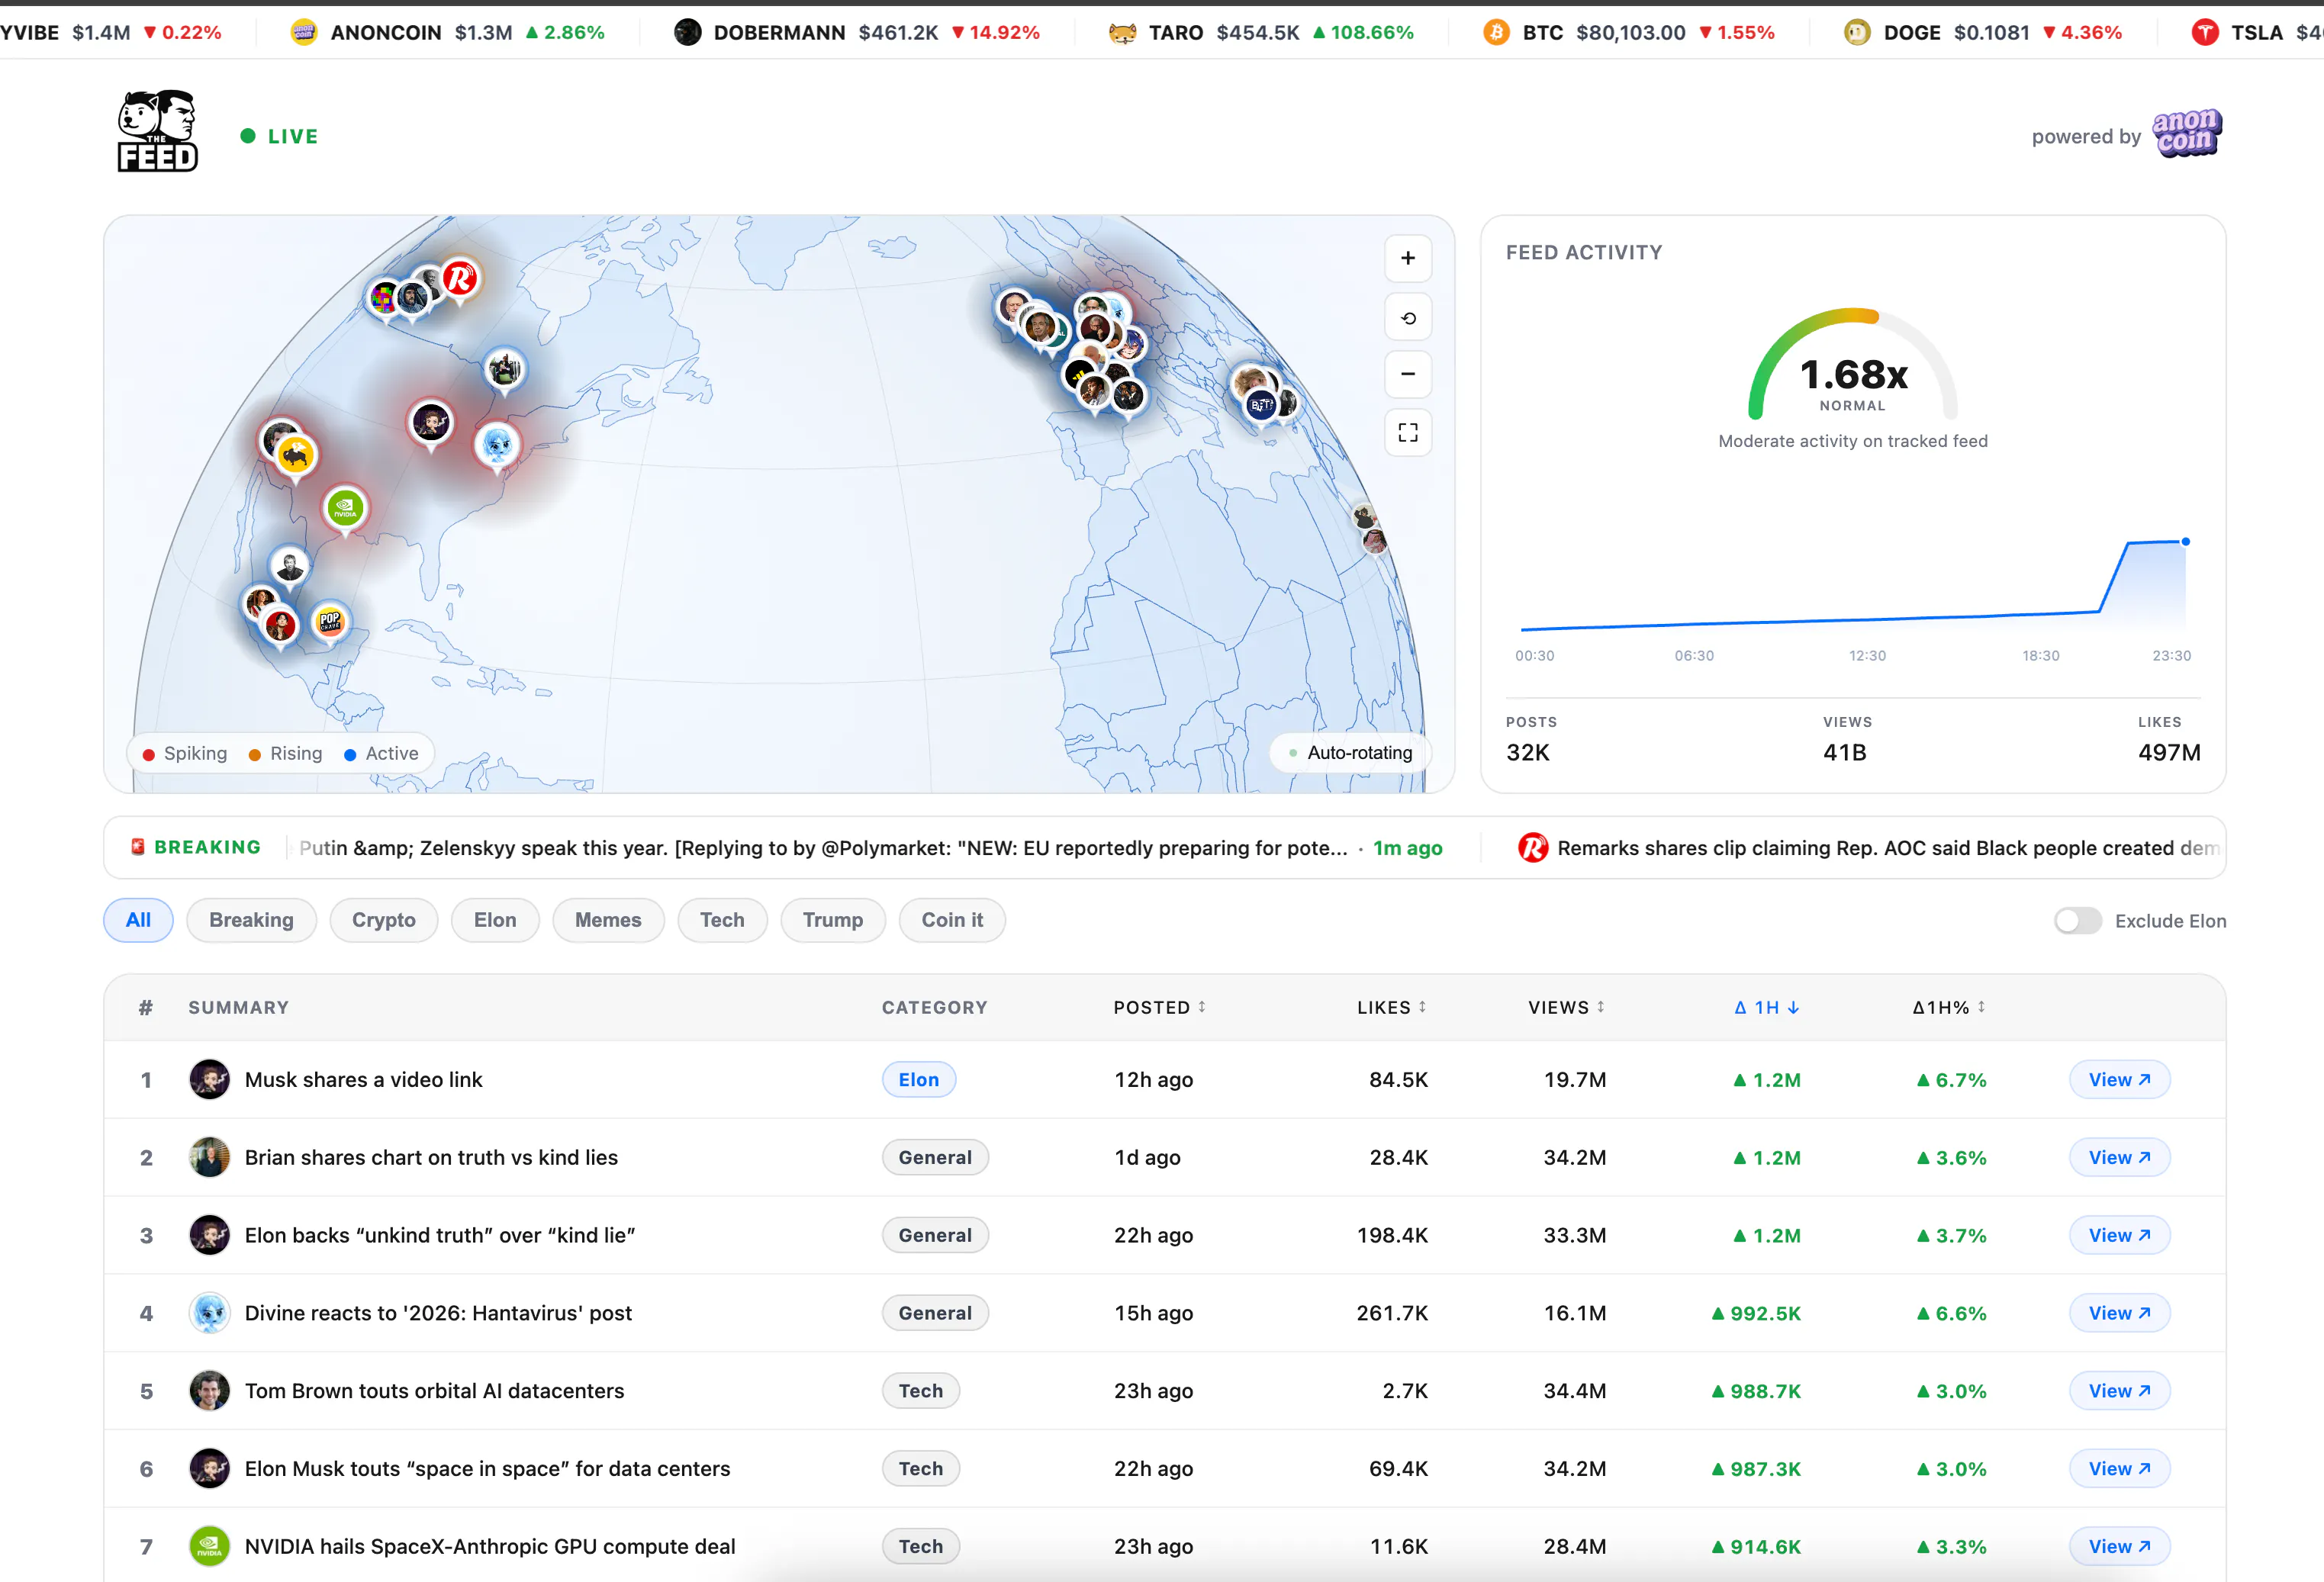View the Musk shares a video link post
This screenshot has height=1582, width=2324.
tap(2119, 1079)
